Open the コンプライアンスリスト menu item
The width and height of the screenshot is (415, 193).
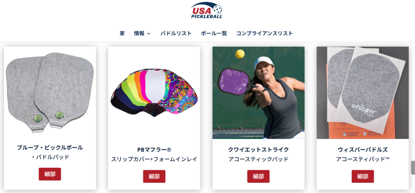tap(264, 33)
